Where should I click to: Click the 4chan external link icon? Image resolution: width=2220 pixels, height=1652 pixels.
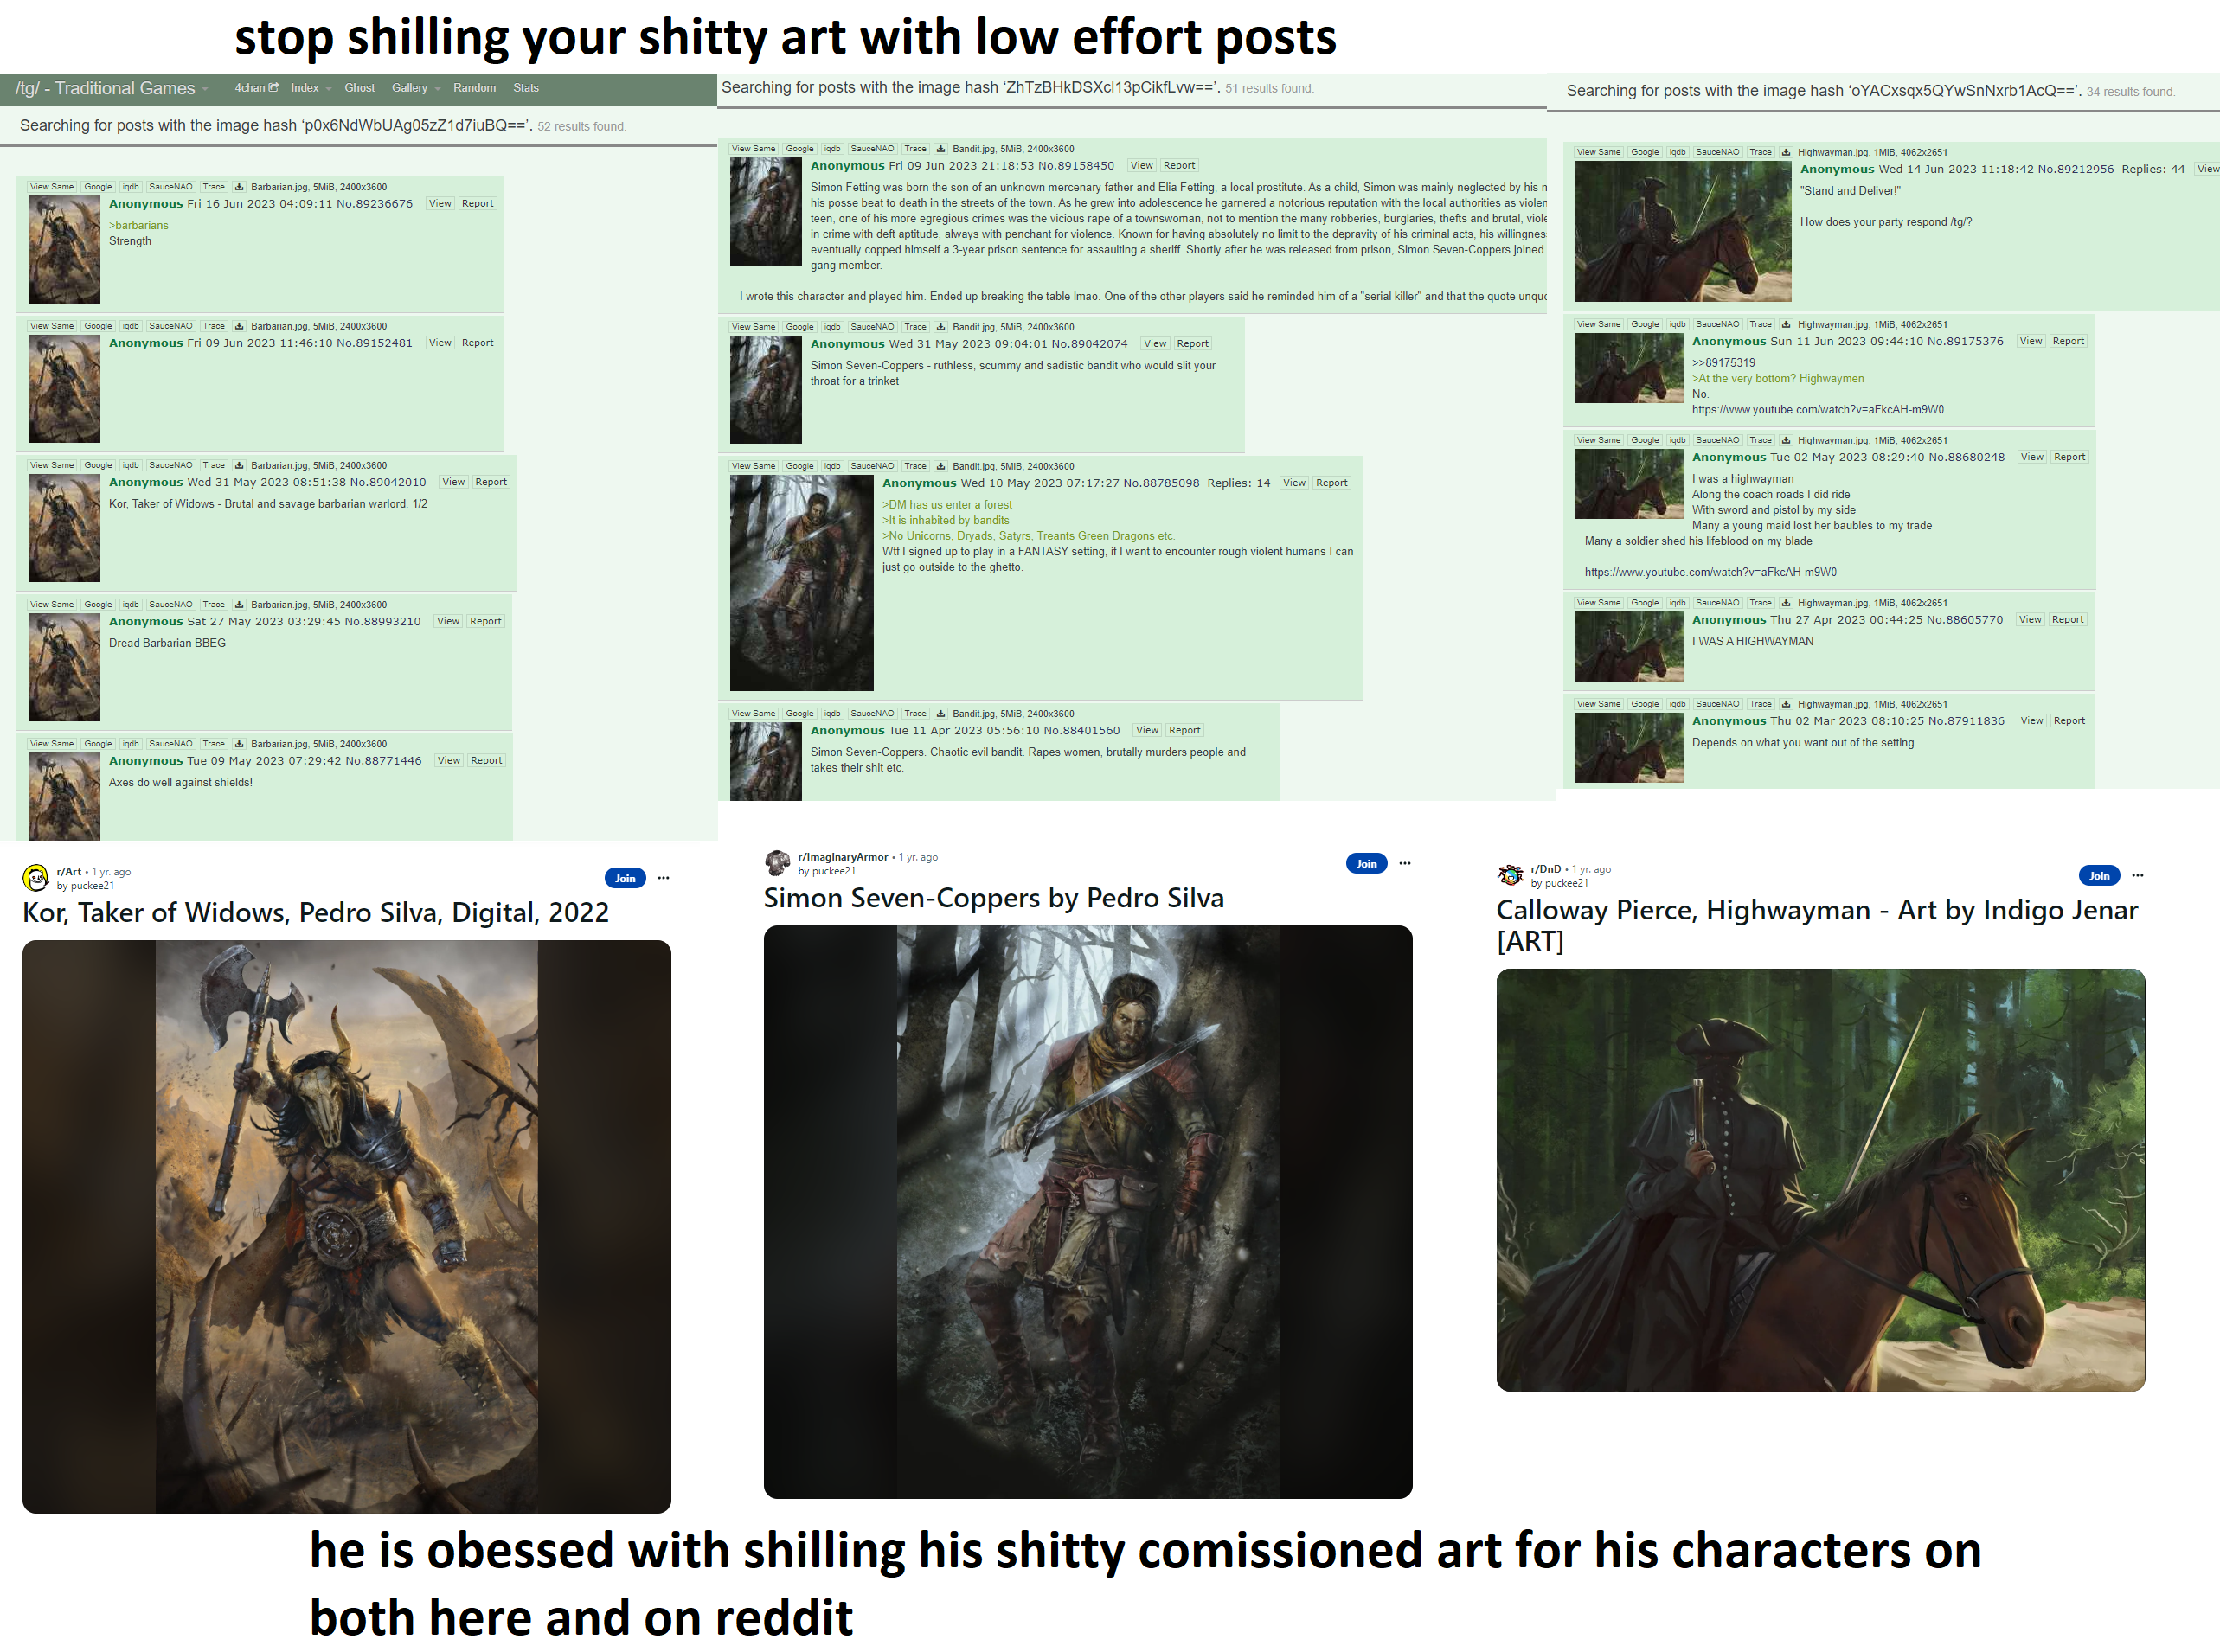point(274,88)
